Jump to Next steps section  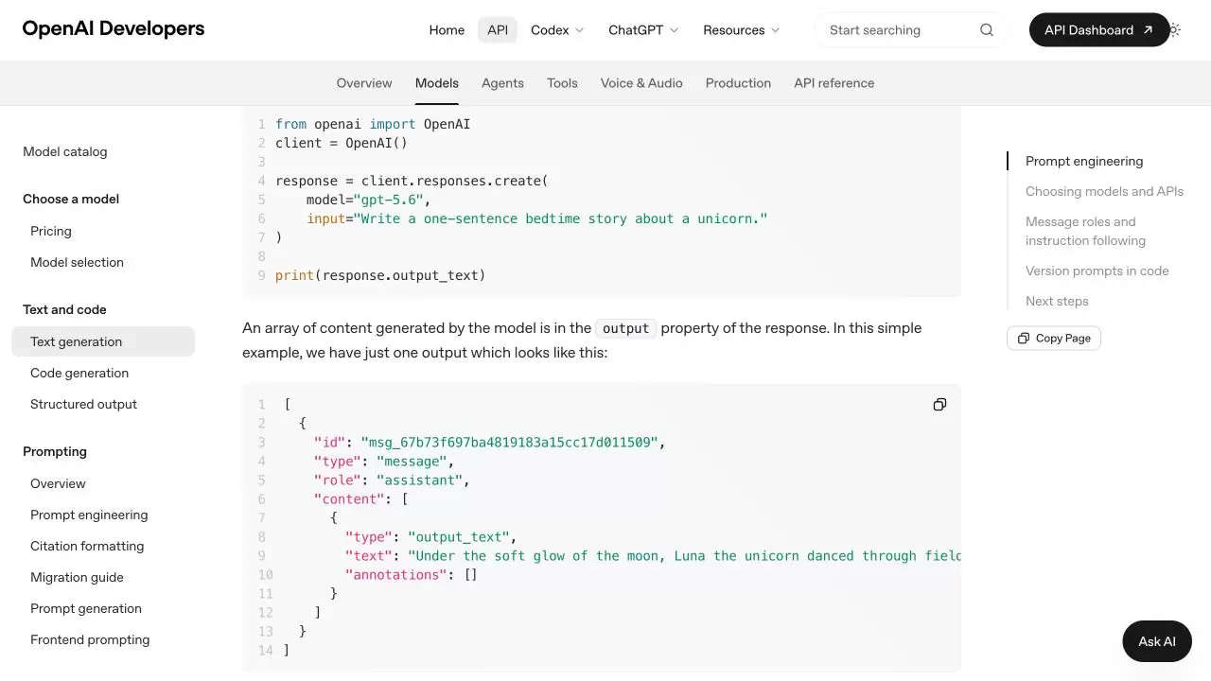click(x=1057, y=301)
